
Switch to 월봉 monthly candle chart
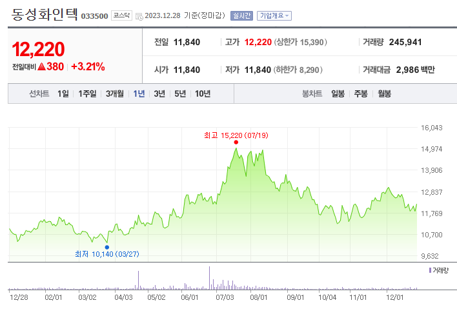click(x=385, y=94)
